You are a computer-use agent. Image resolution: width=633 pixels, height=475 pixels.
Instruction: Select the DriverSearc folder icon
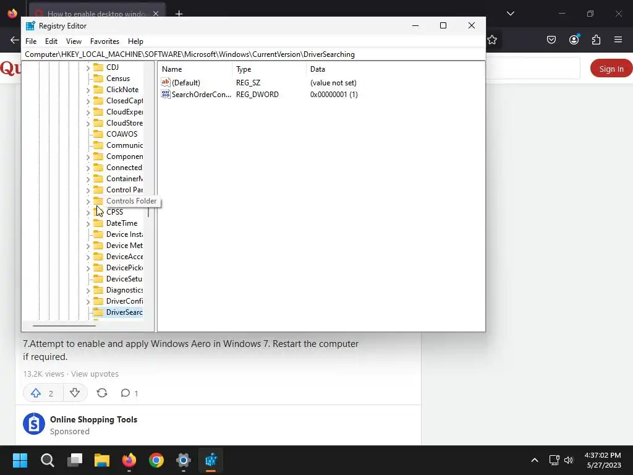(98, 312)
